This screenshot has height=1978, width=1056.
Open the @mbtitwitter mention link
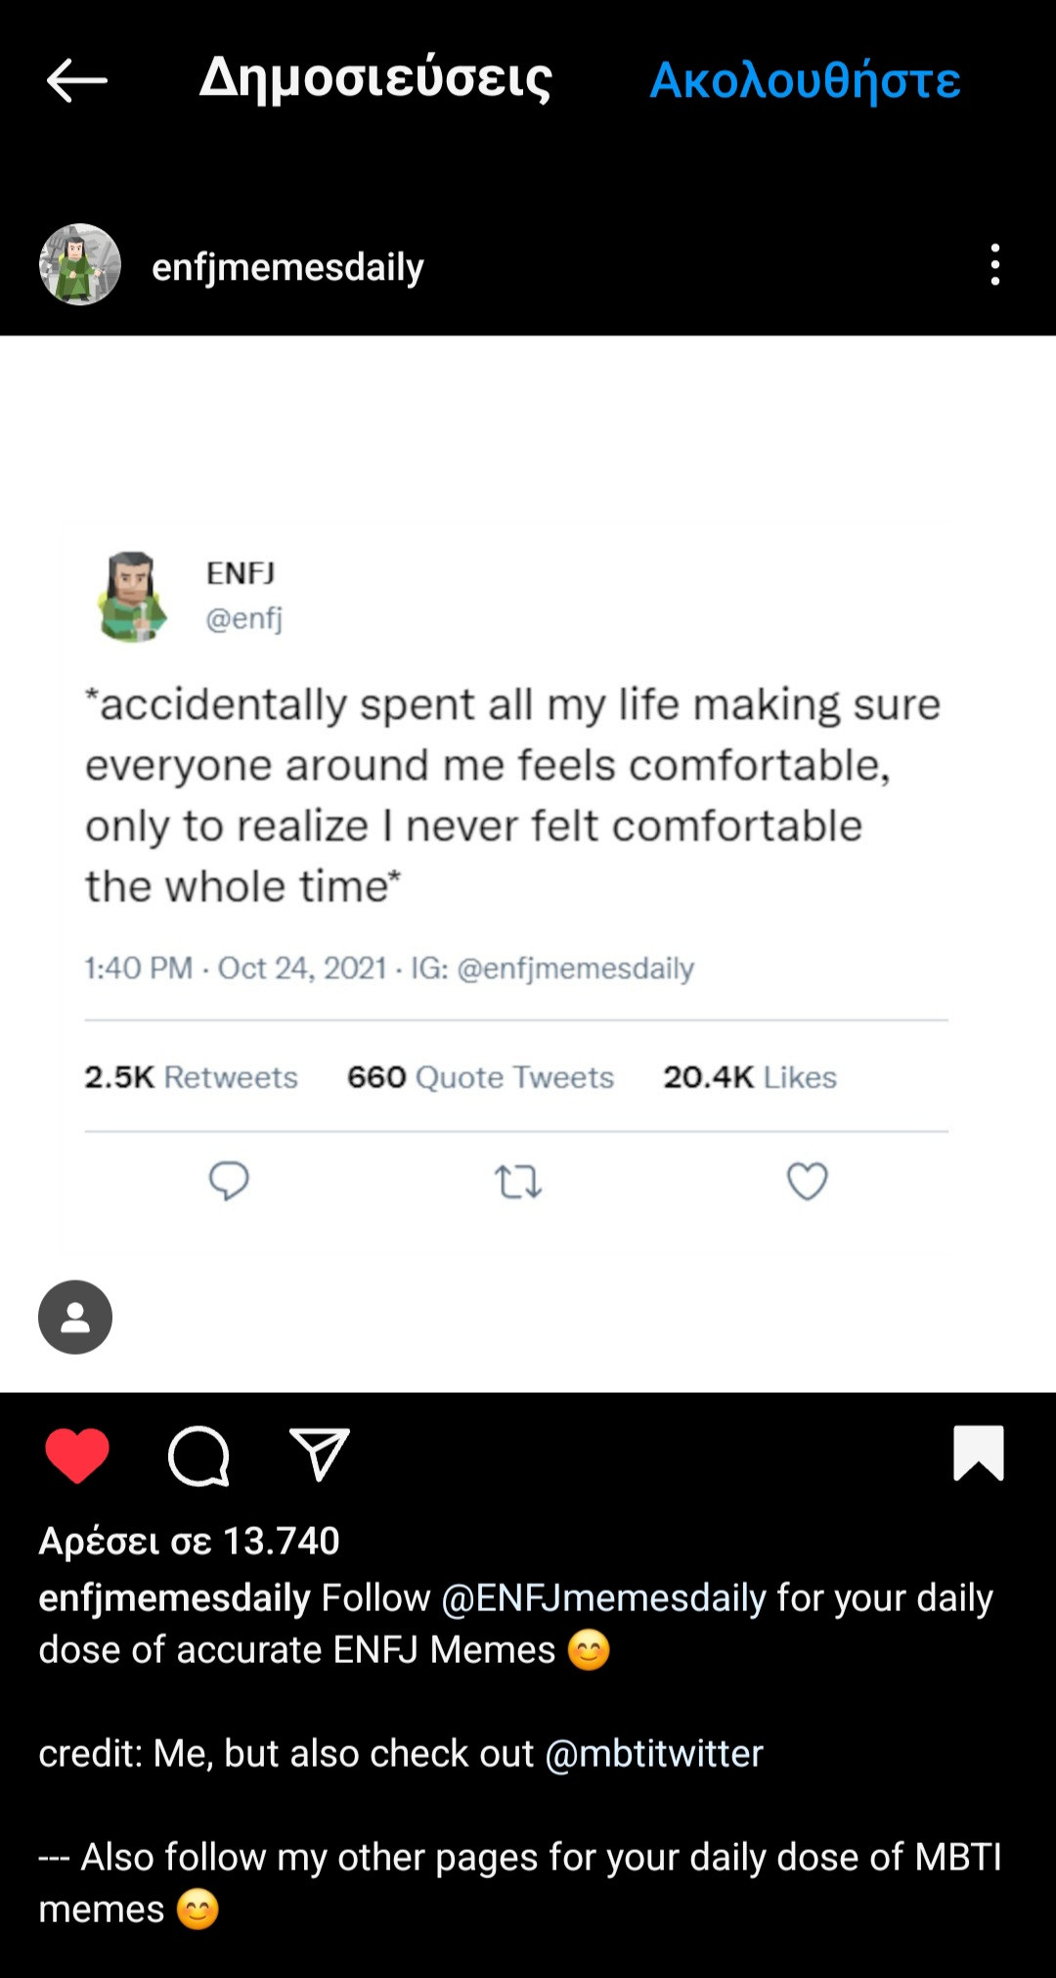pyautogui.click(x=653, y=1754)
